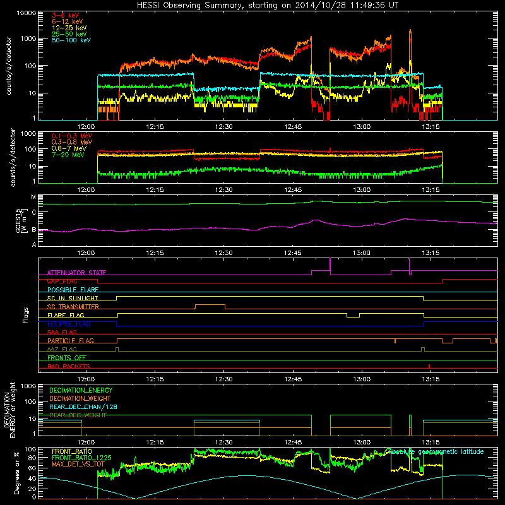505x505 pixels.
Task: Select the DECIMATION_ENERGY legend label
Action: [81, 390]
